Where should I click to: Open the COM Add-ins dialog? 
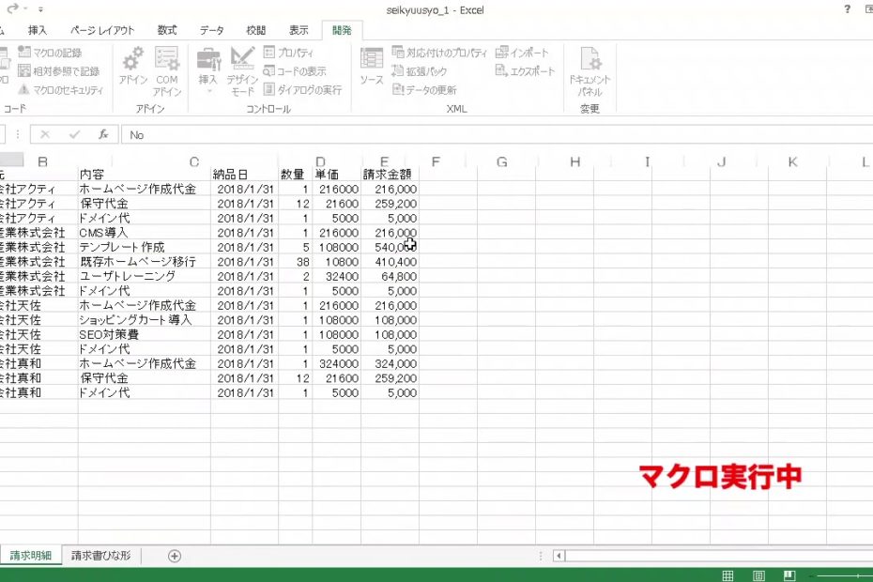click(x=167, y=69)
